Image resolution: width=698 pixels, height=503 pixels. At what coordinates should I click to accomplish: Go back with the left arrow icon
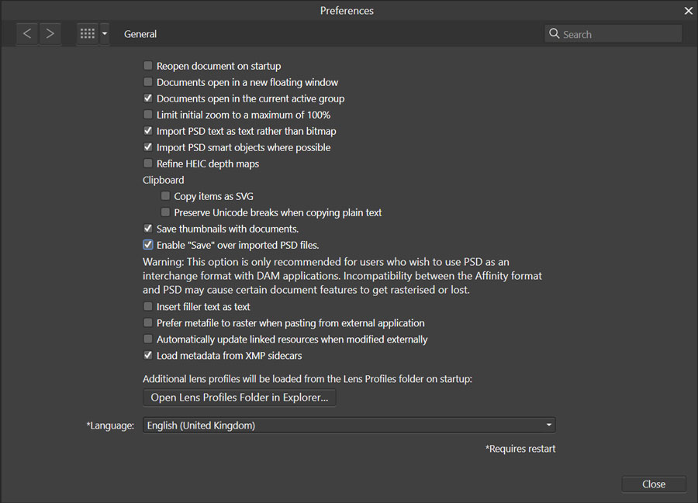(x=27, y=34)
